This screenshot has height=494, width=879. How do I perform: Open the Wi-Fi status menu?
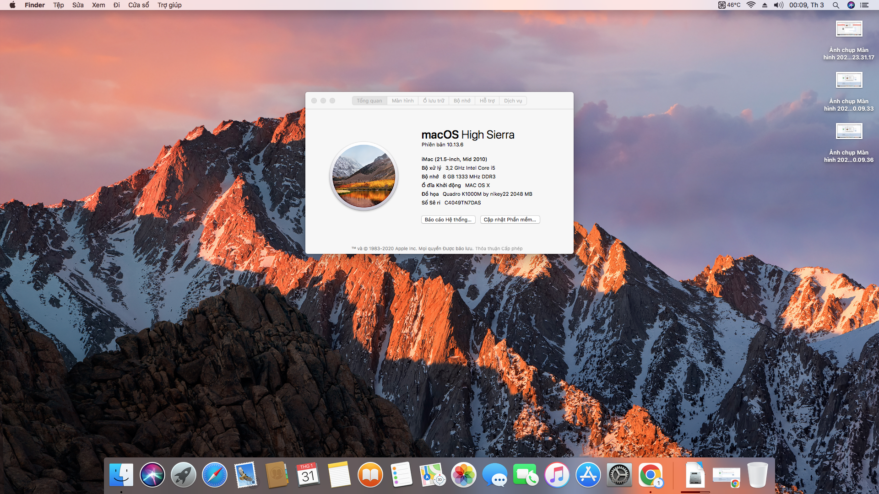click(x=751, y=5)
